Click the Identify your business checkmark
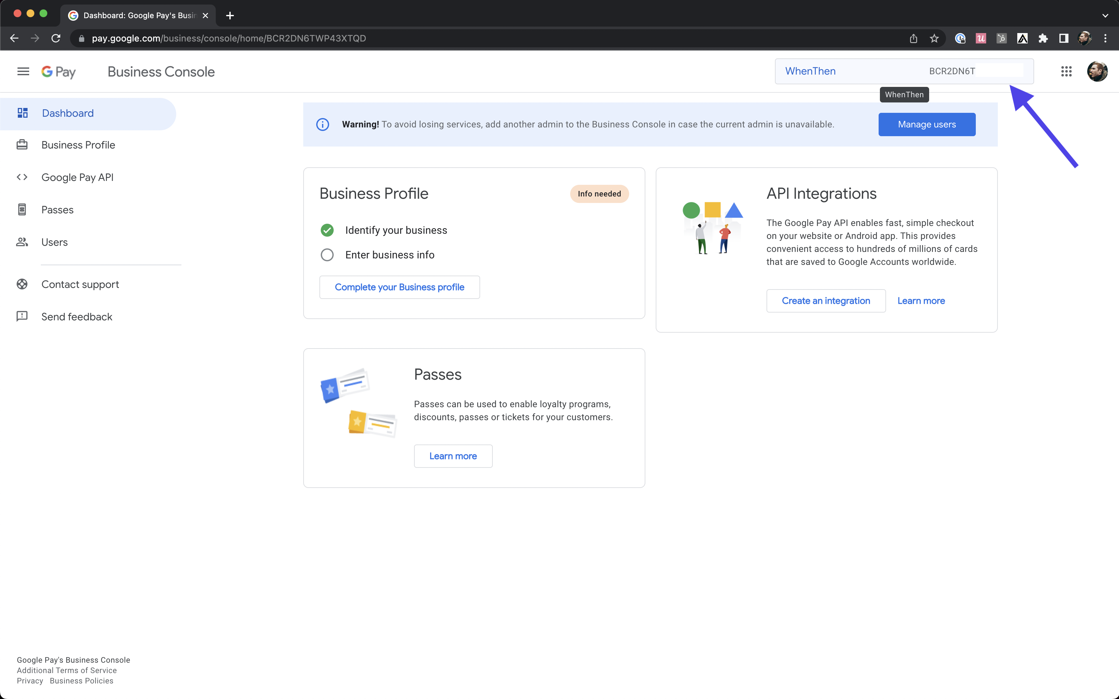The width and height of the screenshot is (1119, 699). click(328, 230)
